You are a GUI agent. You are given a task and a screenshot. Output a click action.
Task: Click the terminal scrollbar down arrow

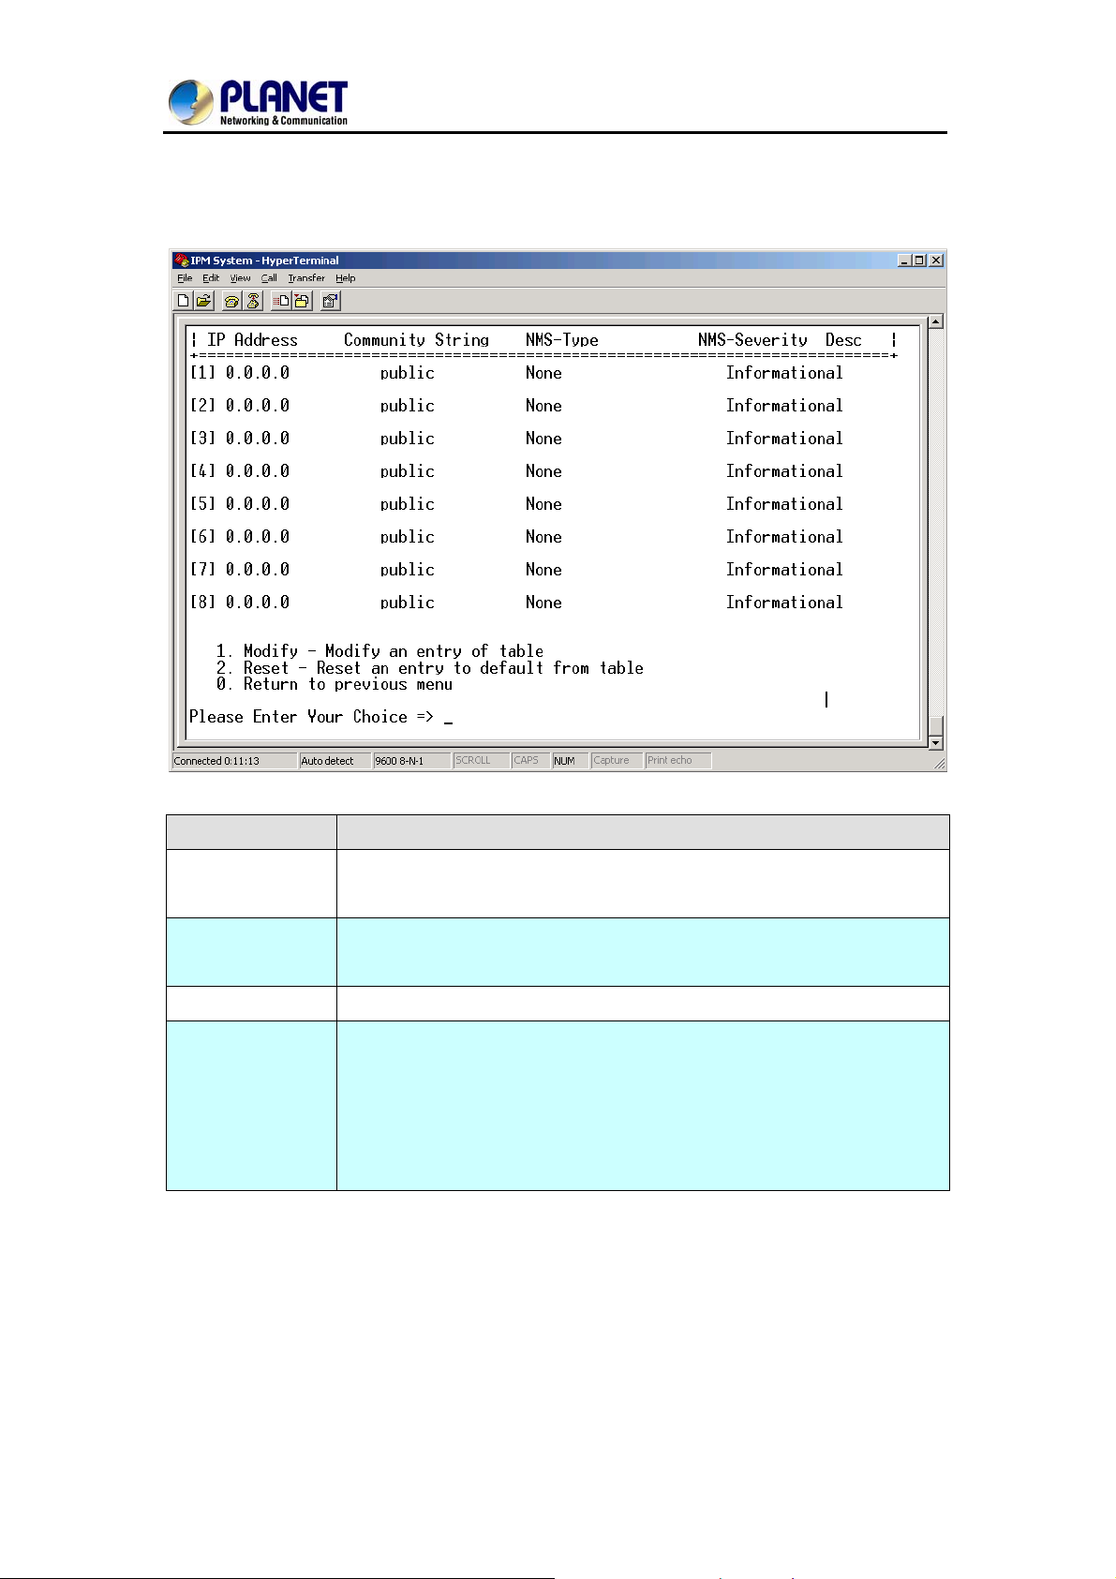pos(935,743)
